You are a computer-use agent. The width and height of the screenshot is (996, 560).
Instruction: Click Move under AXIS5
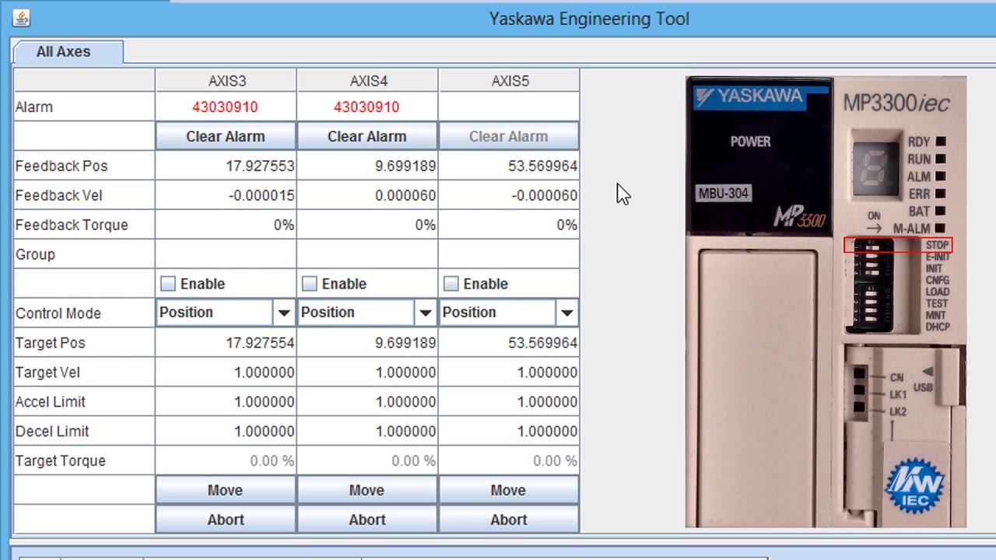509,490
